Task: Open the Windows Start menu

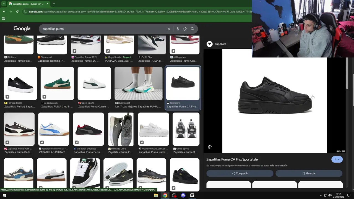Action: click(4, 195)
